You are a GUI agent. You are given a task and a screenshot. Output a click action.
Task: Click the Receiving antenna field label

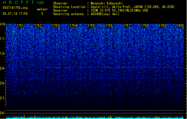[x=68, y=14]
